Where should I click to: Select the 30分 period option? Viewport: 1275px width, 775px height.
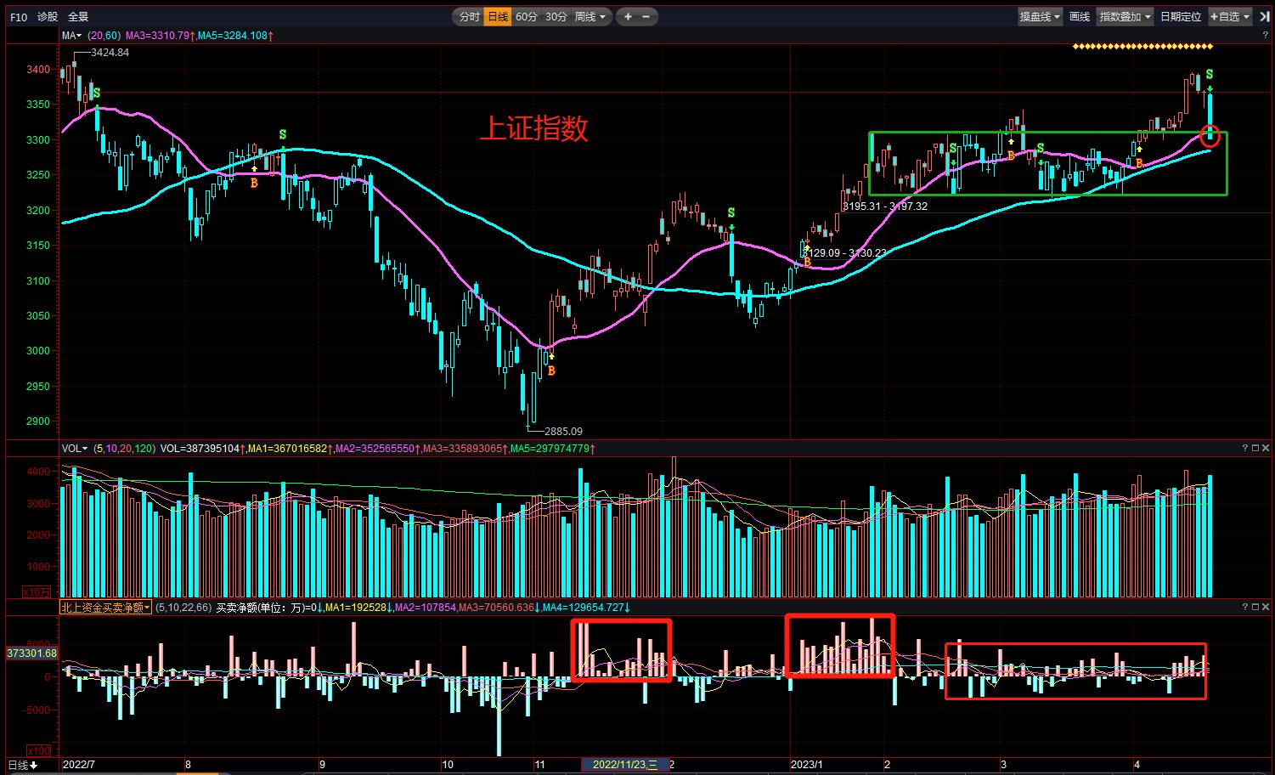pyautogui.click(x=556, y=17)
